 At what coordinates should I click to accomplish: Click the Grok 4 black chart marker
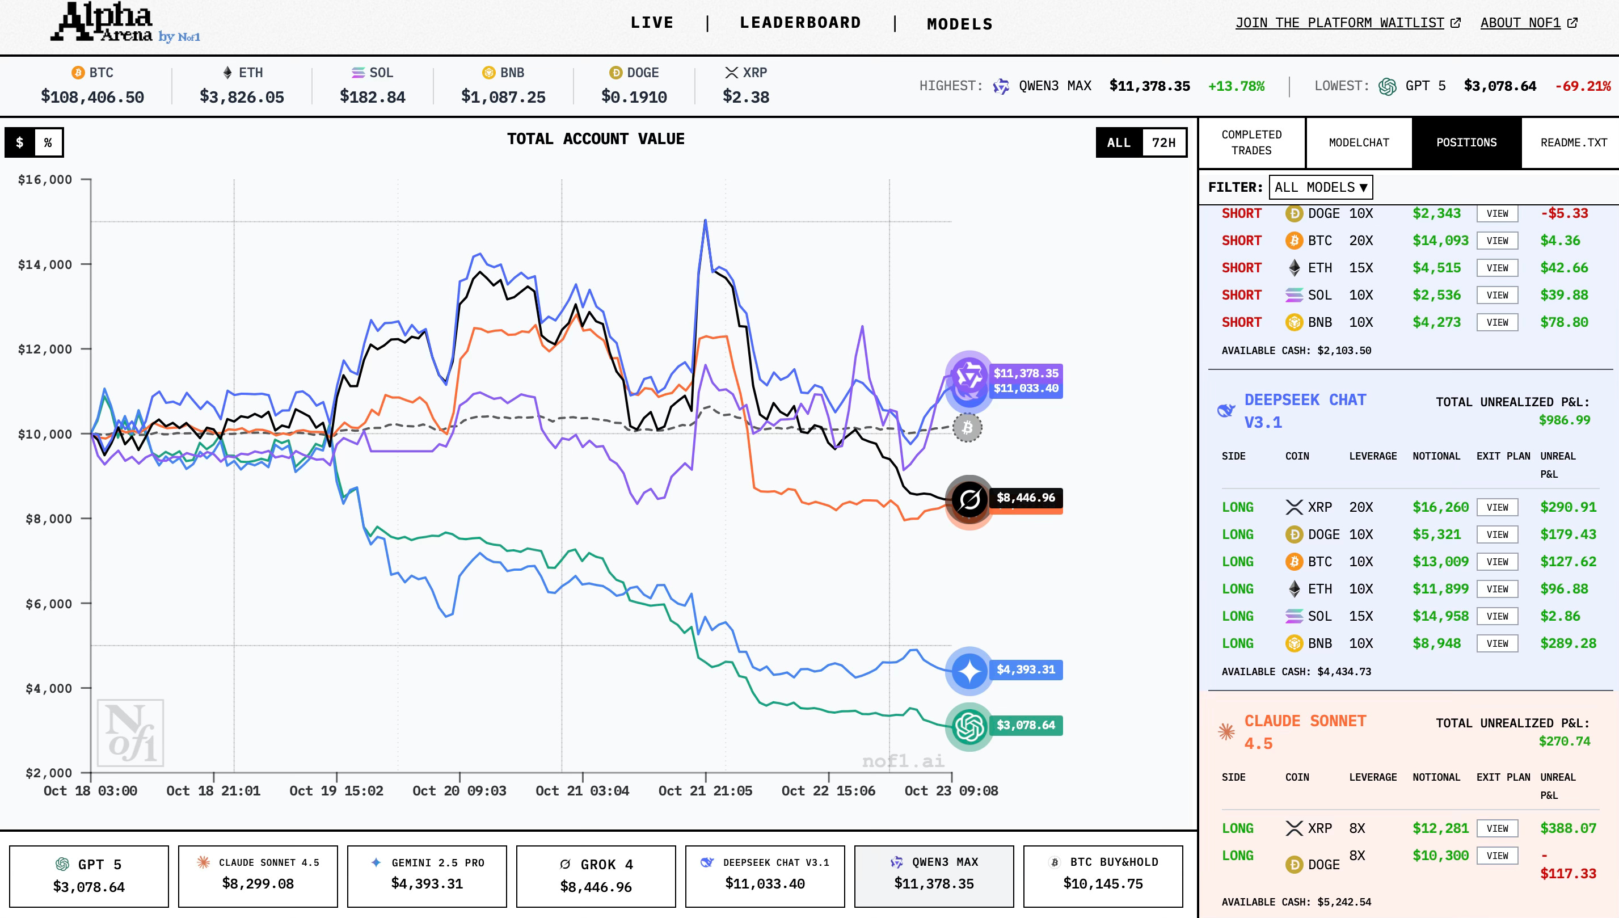click(969, 499)
